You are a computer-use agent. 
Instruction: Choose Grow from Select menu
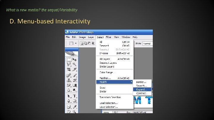click(x=114, y=88)
